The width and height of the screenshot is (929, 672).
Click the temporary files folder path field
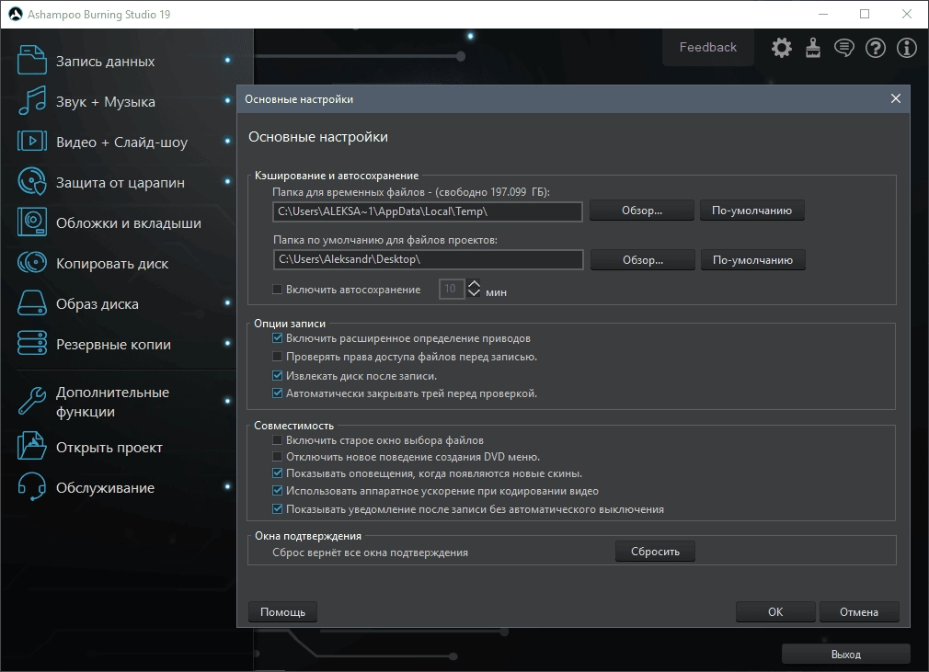click(x=428, y=211)
